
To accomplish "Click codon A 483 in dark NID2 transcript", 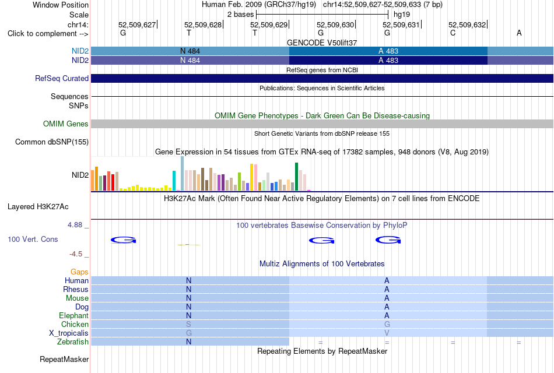I will pyautogui.click(x=388, y=61).
